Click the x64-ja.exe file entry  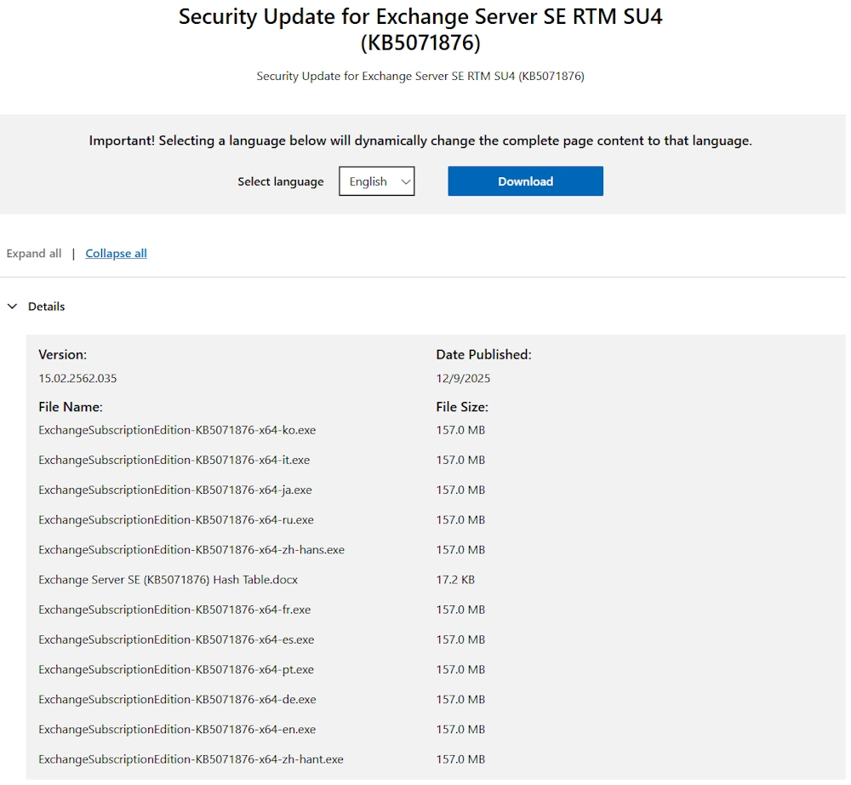pos(174,490)
